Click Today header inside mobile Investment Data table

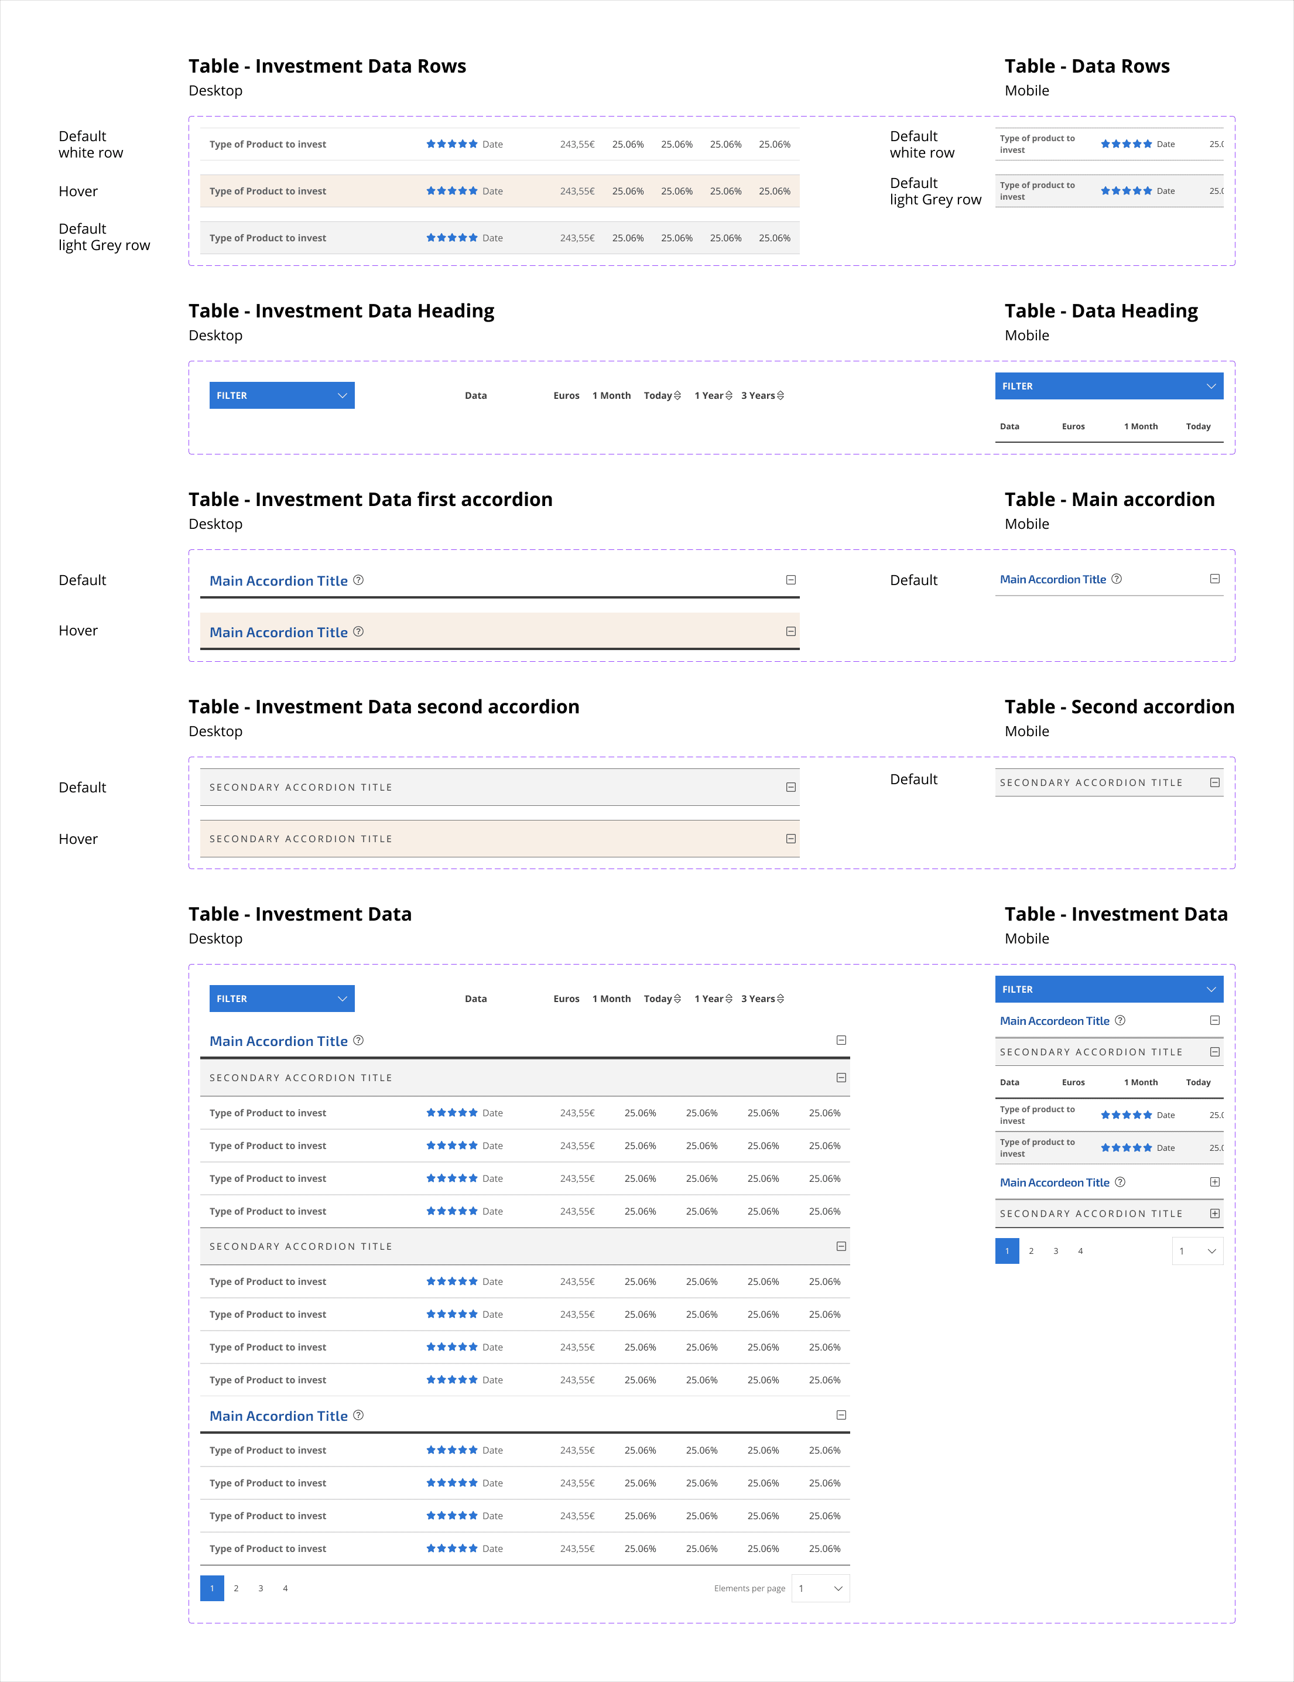click(1199, 1082)
